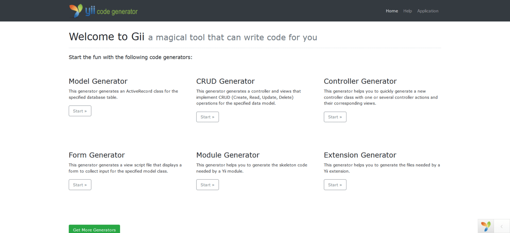Click the Controller Generator heading

360,81
